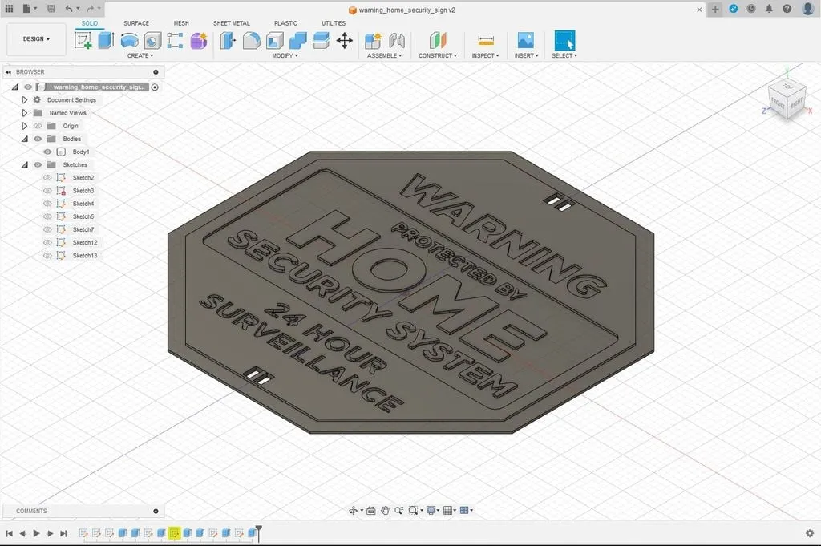Switch to the SURFACE tab
The image size is (821, 546).
[x=135, y=23]
